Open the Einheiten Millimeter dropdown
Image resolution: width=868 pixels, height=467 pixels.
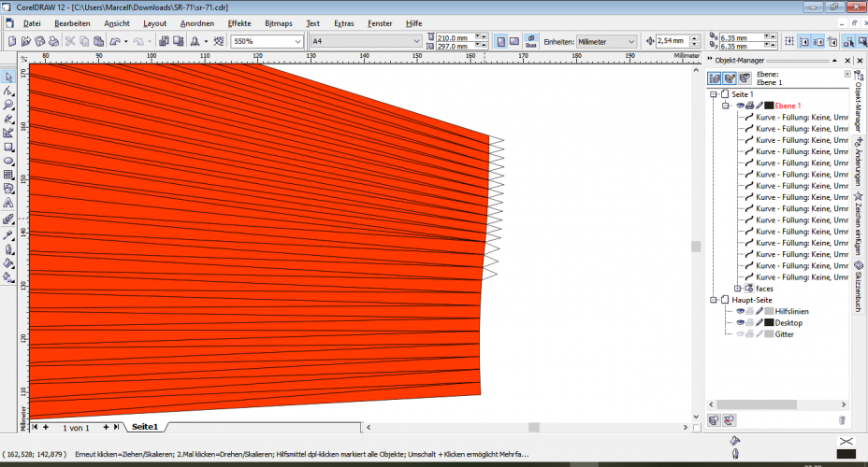point(631,41)
